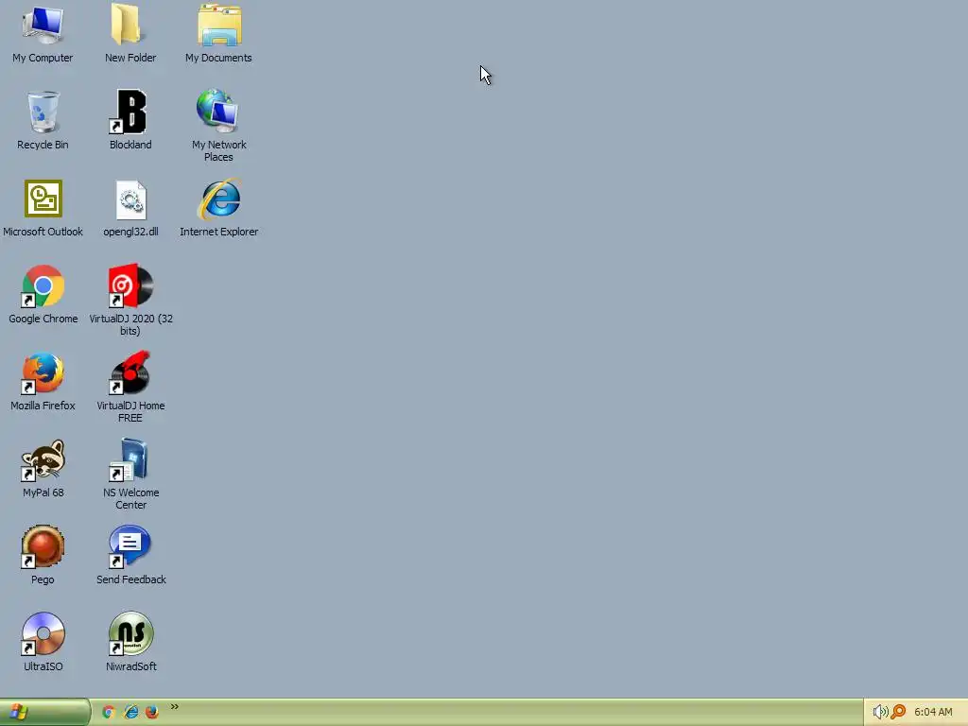Open the VirtualDJ 2020 (32 bits) shortcut
968x726 pixels.
(130, 285)
